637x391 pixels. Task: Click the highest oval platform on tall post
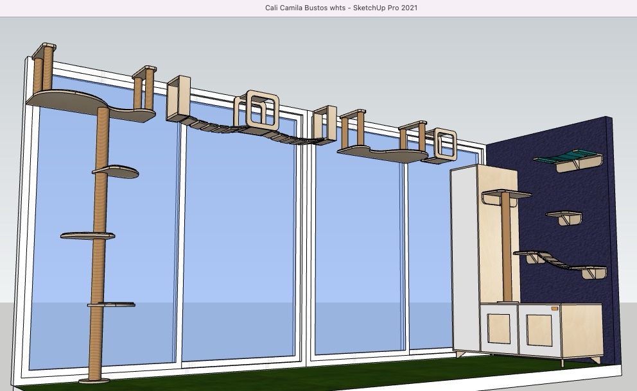116,172
